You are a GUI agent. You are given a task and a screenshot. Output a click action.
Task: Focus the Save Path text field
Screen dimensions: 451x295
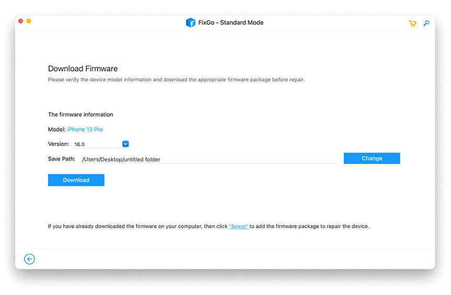pyautogui.click(x=208, y=159)
